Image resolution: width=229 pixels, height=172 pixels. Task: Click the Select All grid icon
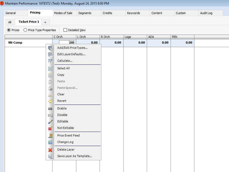point(50,69)
